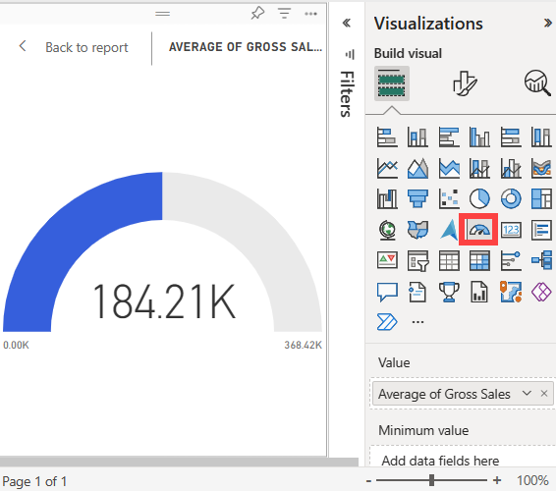Remove Average of Gross Sales field
Image resolution: width=556 pixels, height=491 pixels.
[x=544, y=393]
